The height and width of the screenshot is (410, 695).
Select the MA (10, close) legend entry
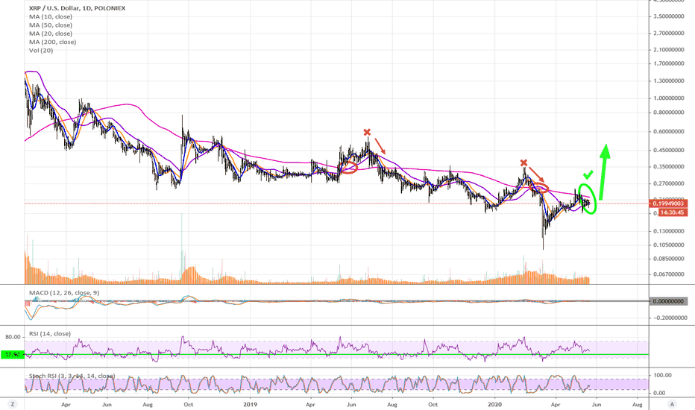tap(51, 16)
